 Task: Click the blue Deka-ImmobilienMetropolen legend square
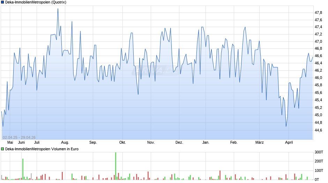[2, 2]
